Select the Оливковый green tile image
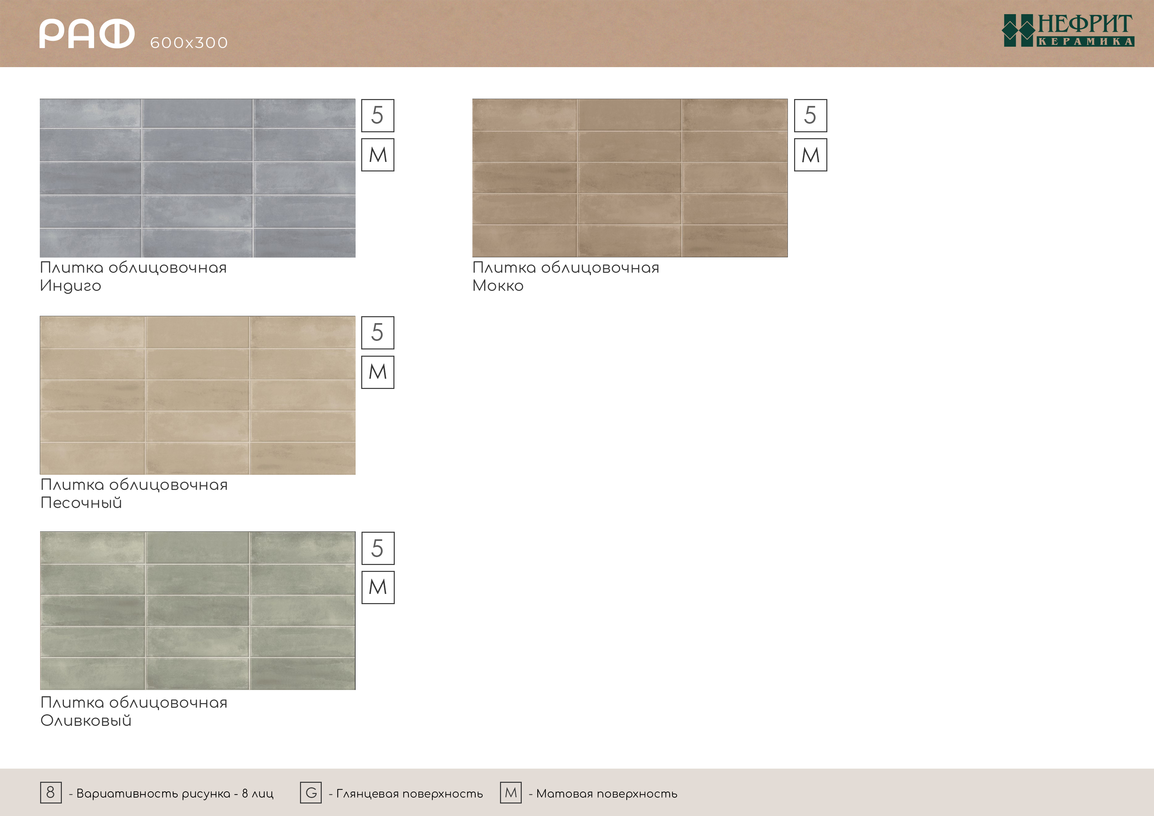The width and height of the screenshot is (1154, 816). (x=197, y=610)
